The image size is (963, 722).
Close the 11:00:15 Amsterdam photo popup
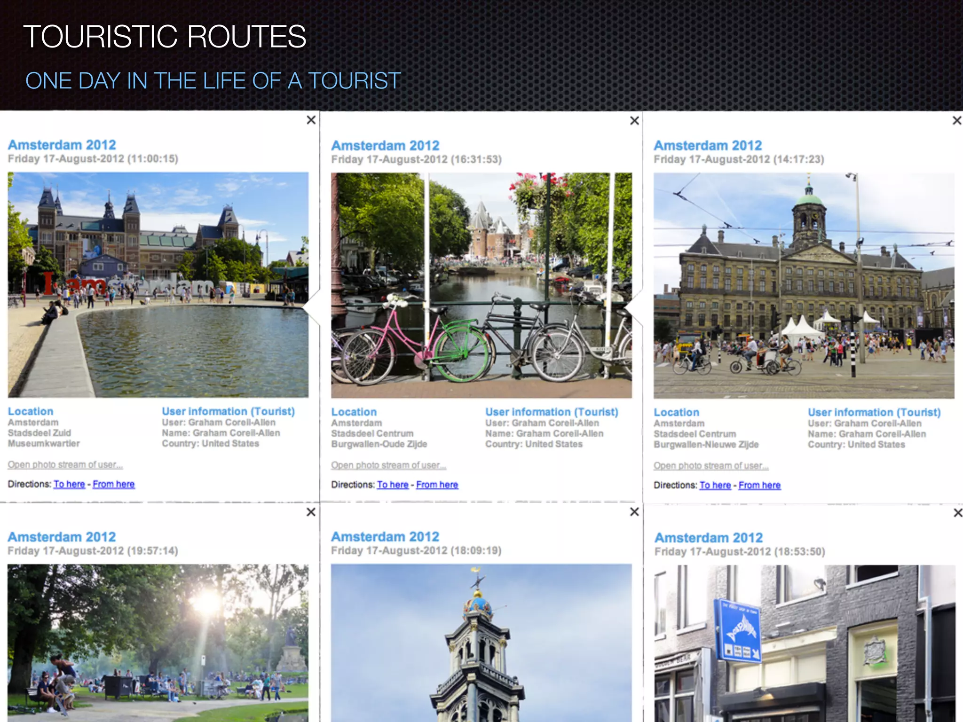point(311,120)
